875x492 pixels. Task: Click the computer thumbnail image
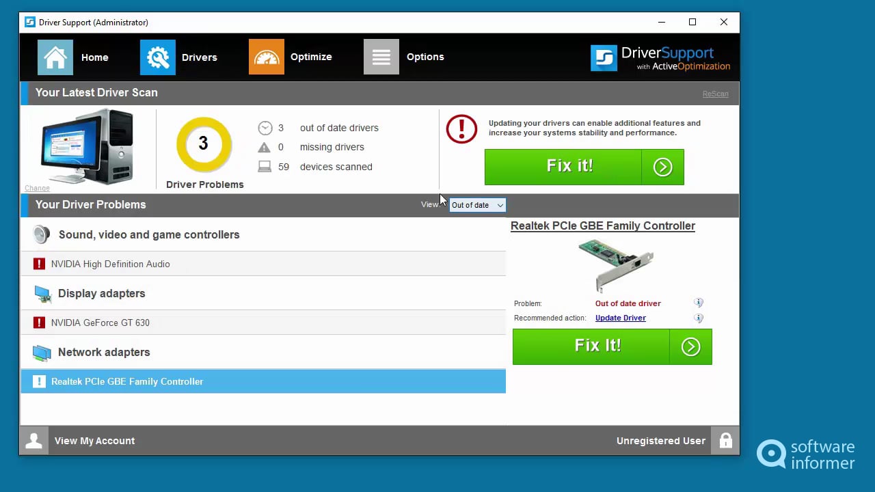tap(87, 147)
